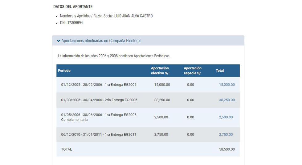Collapse Aportaciones efectuadas en Campaña Electoral panel
This screenshot has height=165, width=302.
[148, 40]
